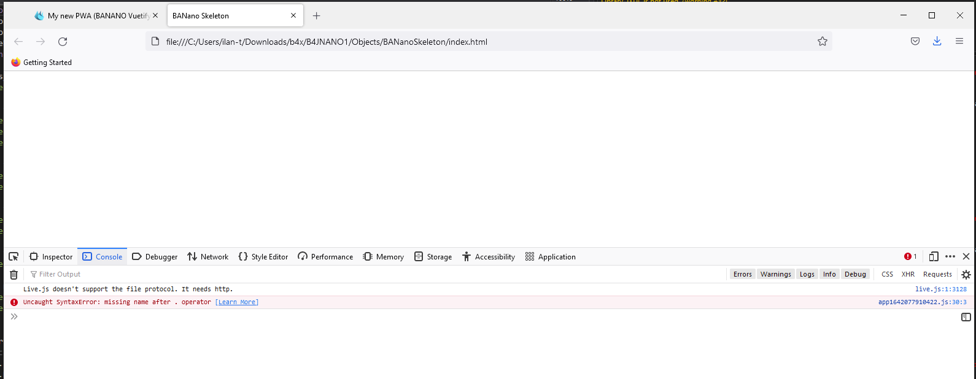
Task: Go back one page
Action: click(18, 42)
